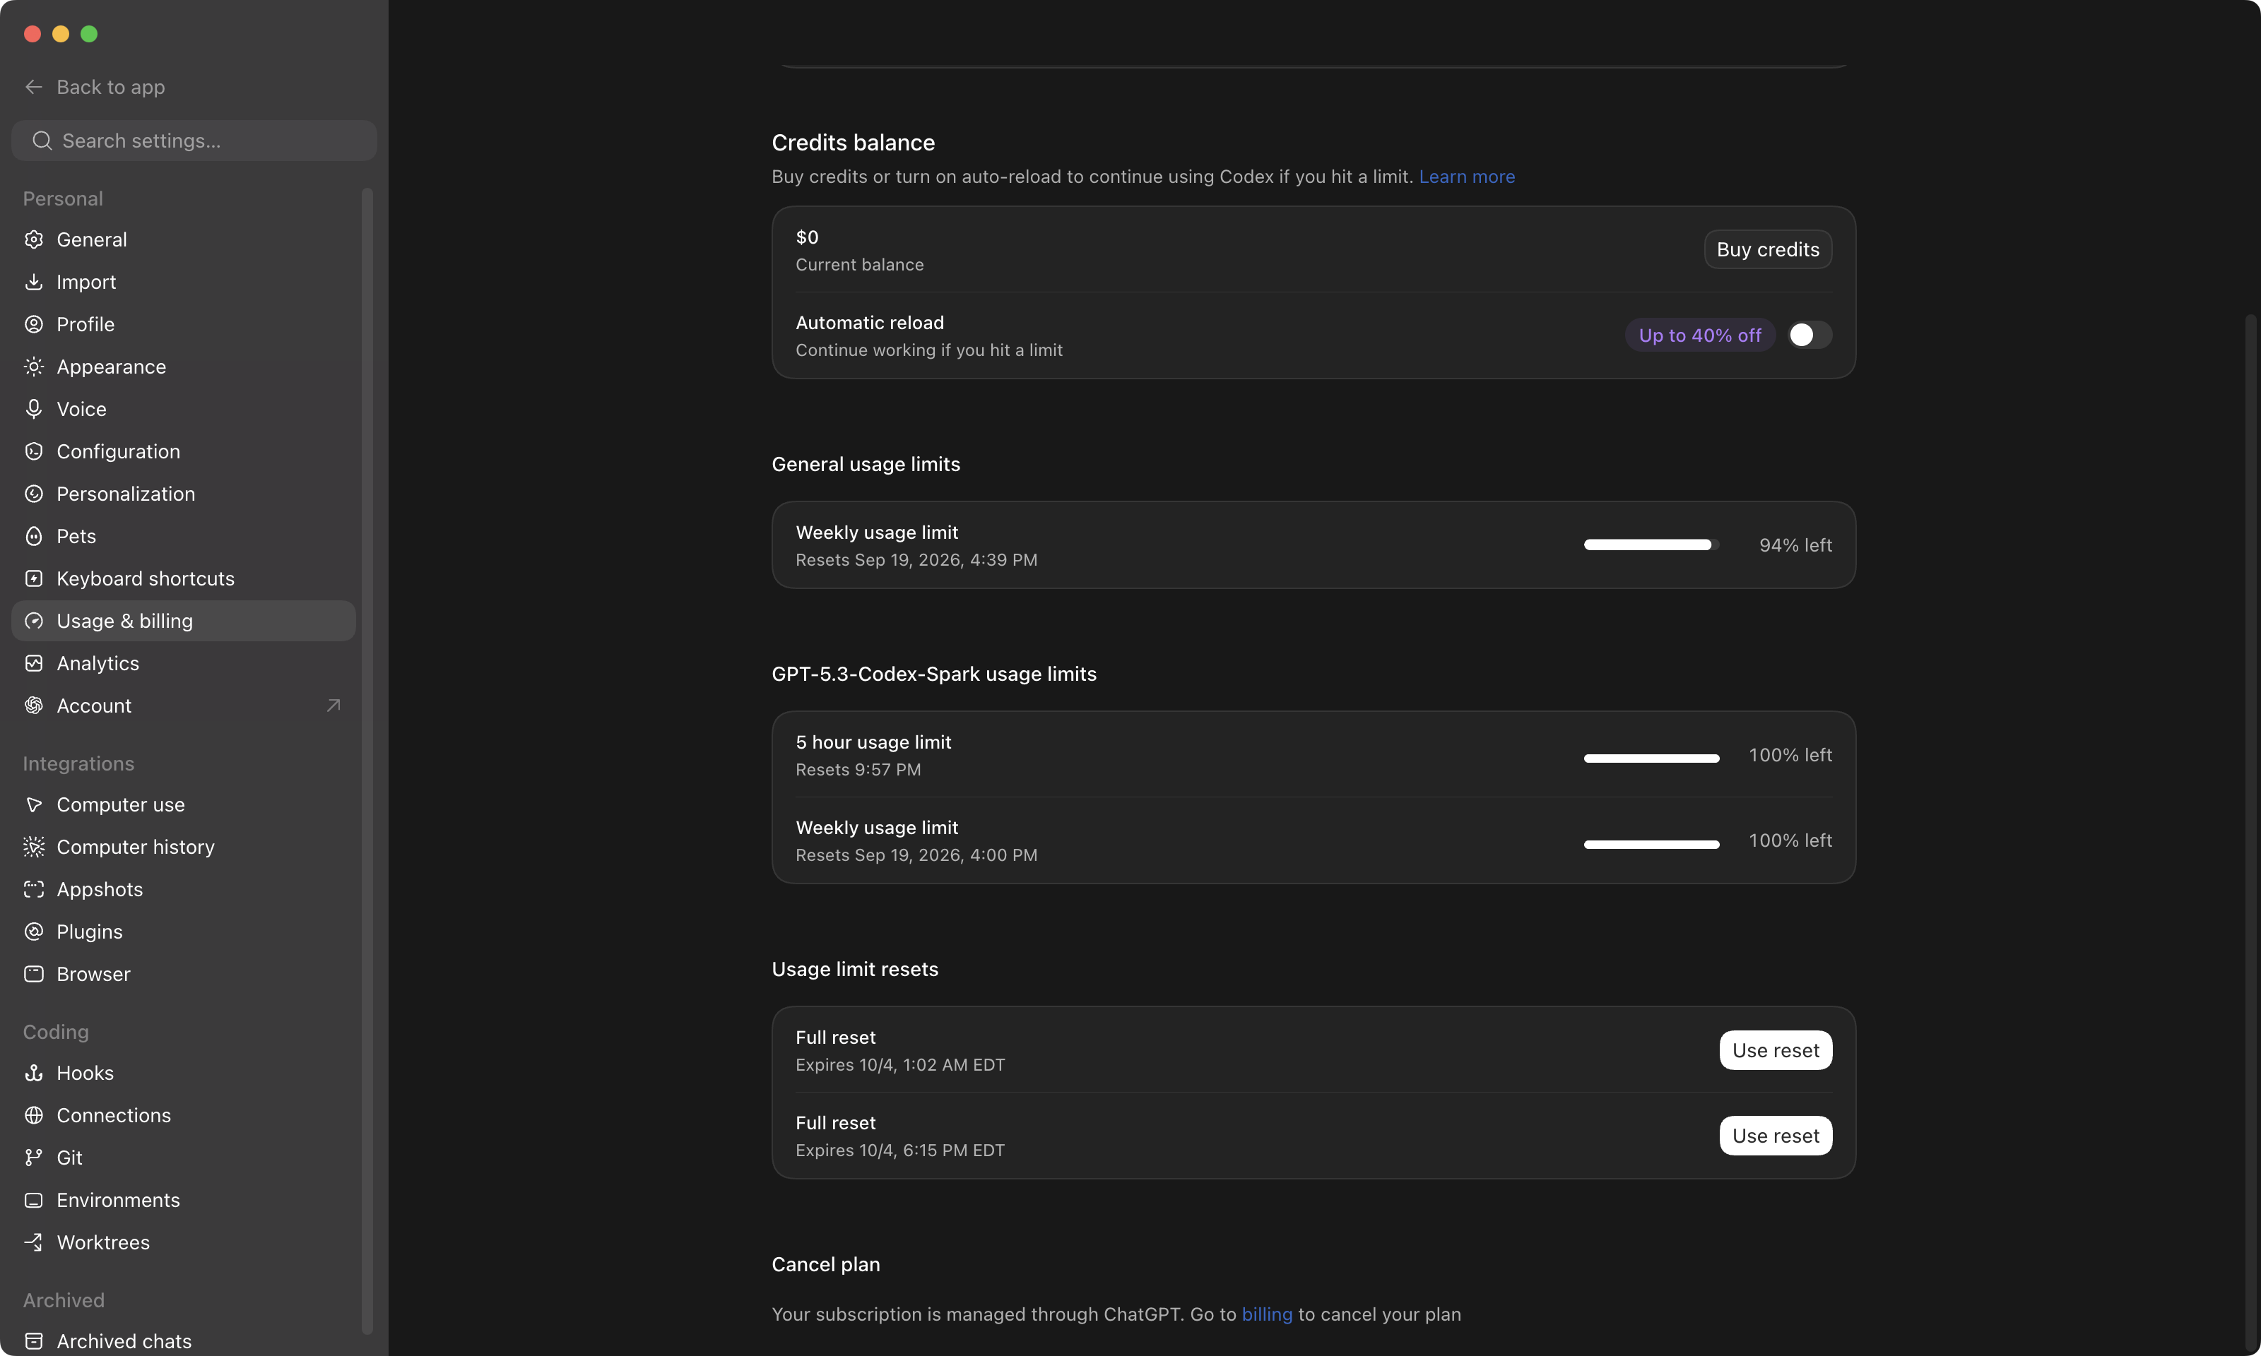Click the $0 current balance amount

(807, 237)
